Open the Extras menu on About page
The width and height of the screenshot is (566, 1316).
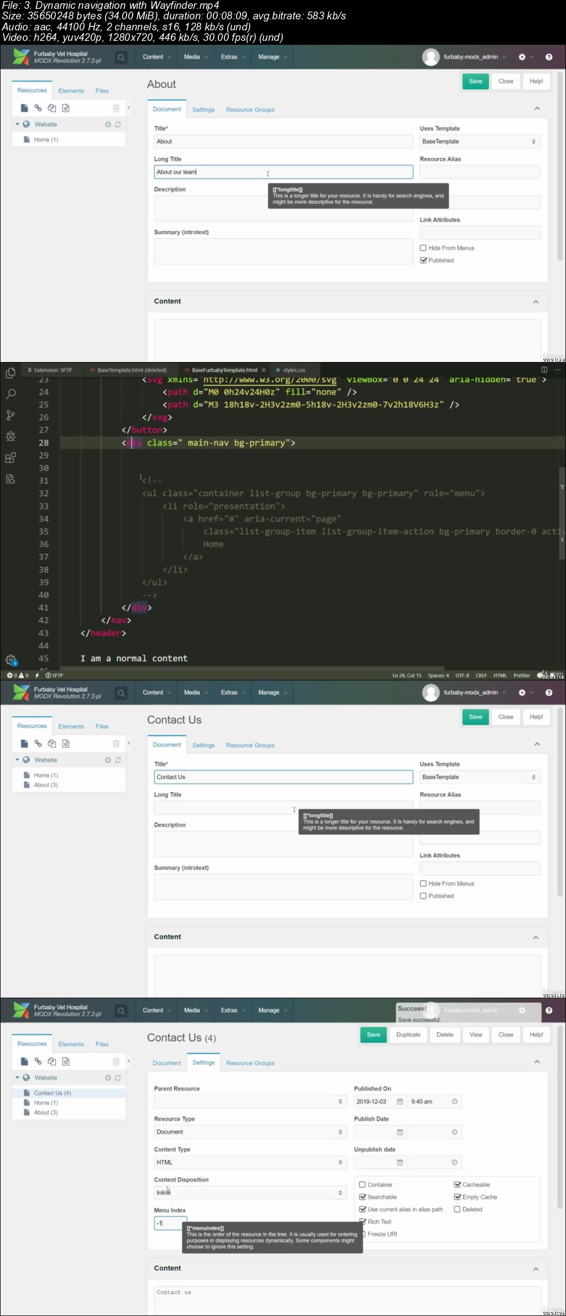click(x=232, y=57)
